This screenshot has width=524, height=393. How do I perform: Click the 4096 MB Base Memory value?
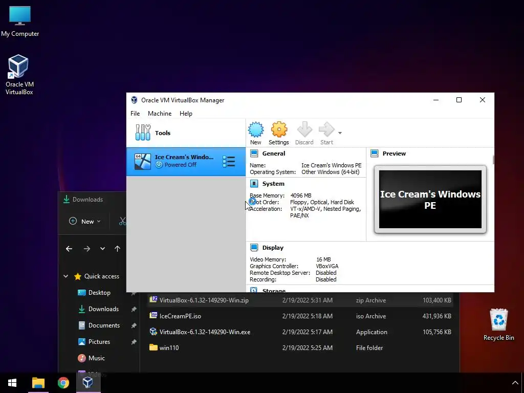(x=301, y=195)
